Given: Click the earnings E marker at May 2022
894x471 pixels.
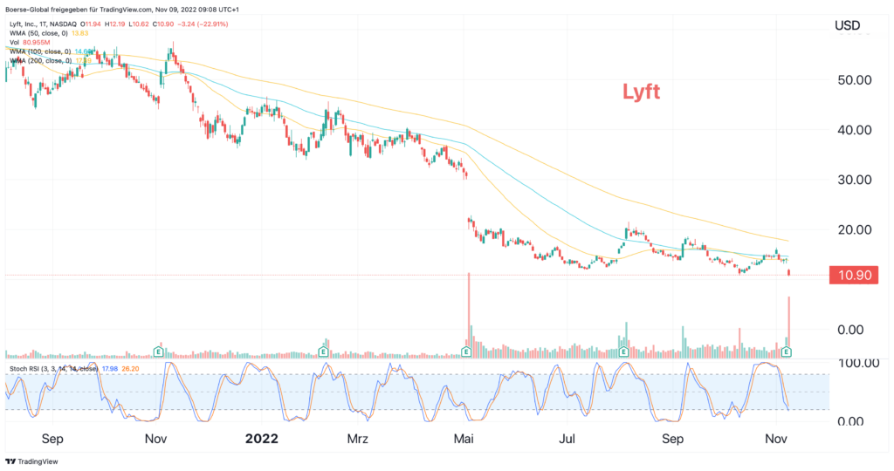Looking at the screenshot, I should tap(466, 352).
